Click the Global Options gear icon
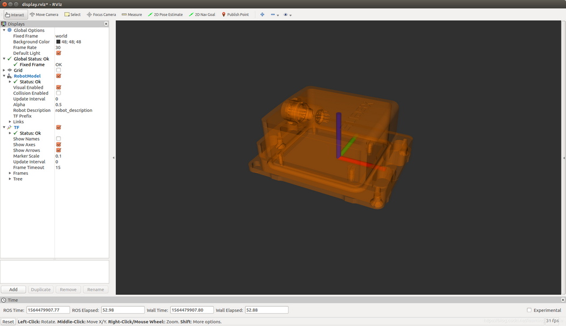Screen dimensions: 566x326 [x=10, y=30]
